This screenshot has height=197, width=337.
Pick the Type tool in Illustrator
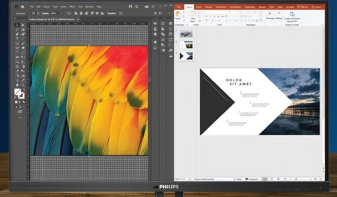pos(17,39)
